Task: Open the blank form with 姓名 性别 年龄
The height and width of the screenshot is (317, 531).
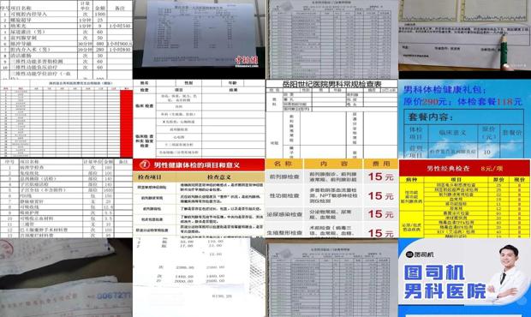Action: point(199,119)
